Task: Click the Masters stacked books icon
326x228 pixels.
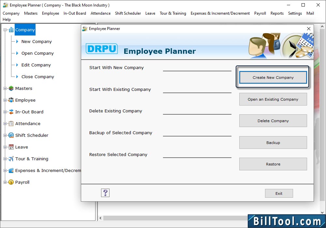Action: coord(11,89)
